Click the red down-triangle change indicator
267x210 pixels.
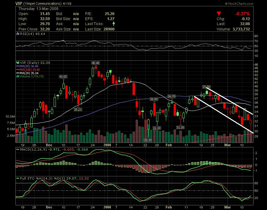219,14
